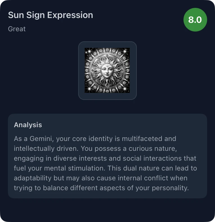215x222 pixels.
Task: Click the green 8.0 score badge
Action: [195, 20]
